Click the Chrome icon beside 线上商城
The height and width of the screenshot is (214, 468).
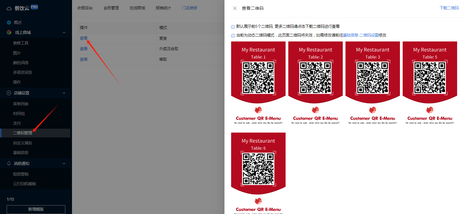coord(9,32)
